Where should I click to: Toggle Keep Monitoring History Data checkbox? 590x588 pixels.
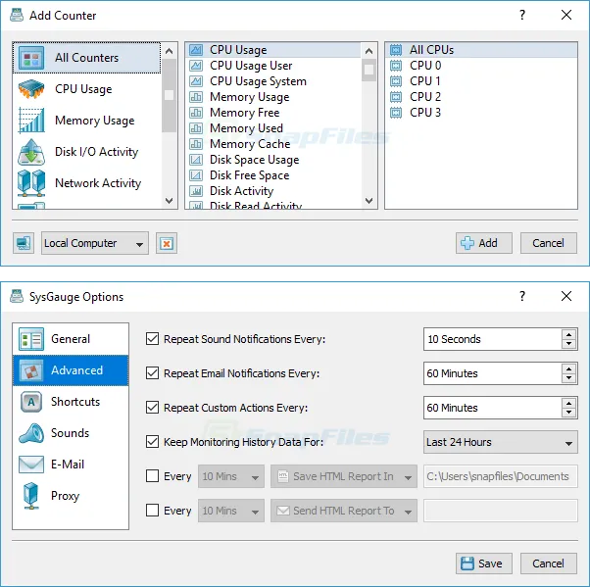[152, 442]
